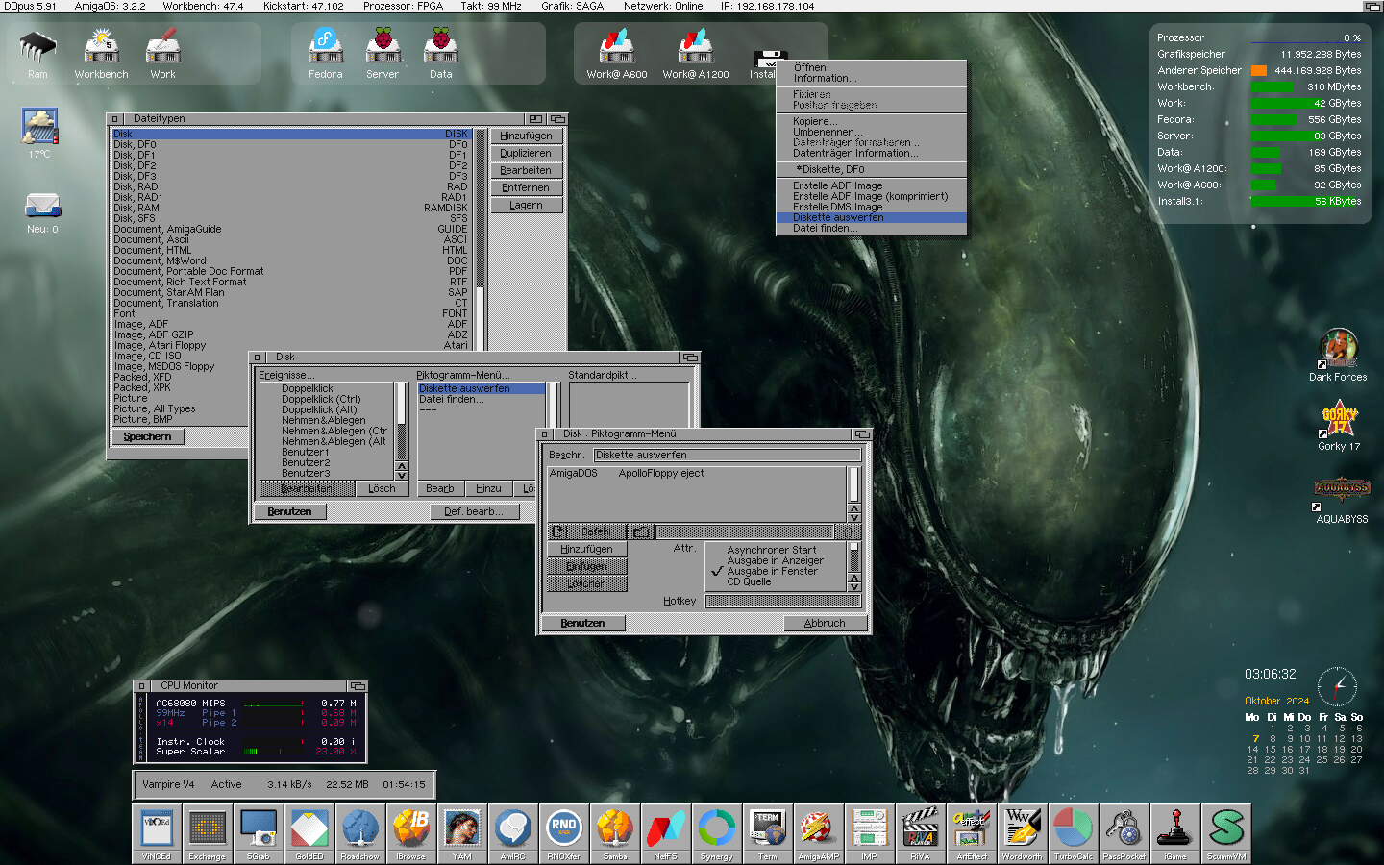Launch ScummVM from the dock
1384x865 pixels.
pos(1226,832)
